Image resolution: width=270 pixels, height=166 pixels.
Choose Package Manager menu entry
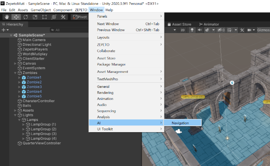(x=126, y=64)
